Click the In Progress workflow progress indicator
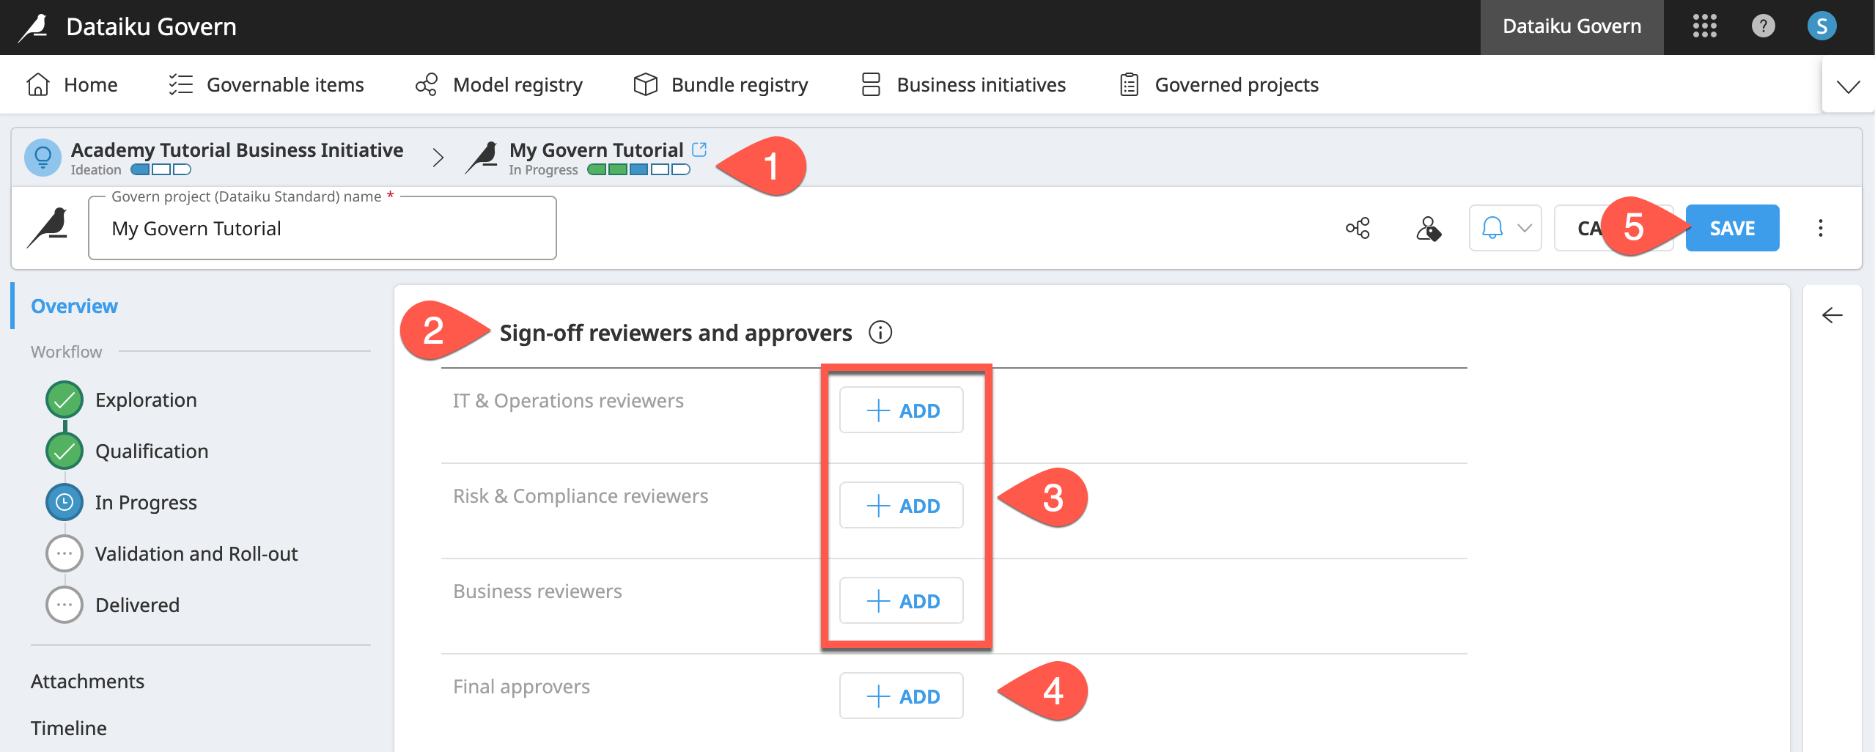 point(638,170)
